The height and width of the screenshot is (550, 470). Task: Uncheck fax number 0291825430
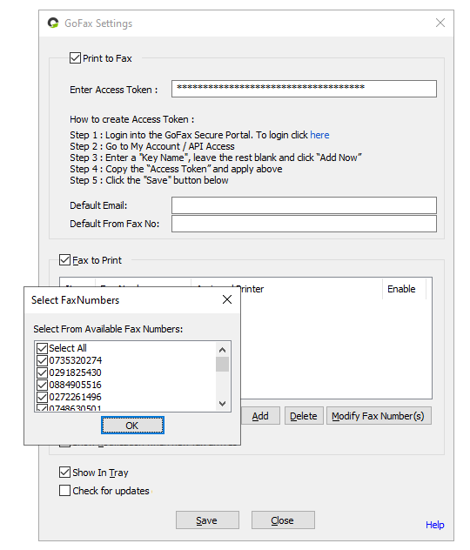coord(42,372)
